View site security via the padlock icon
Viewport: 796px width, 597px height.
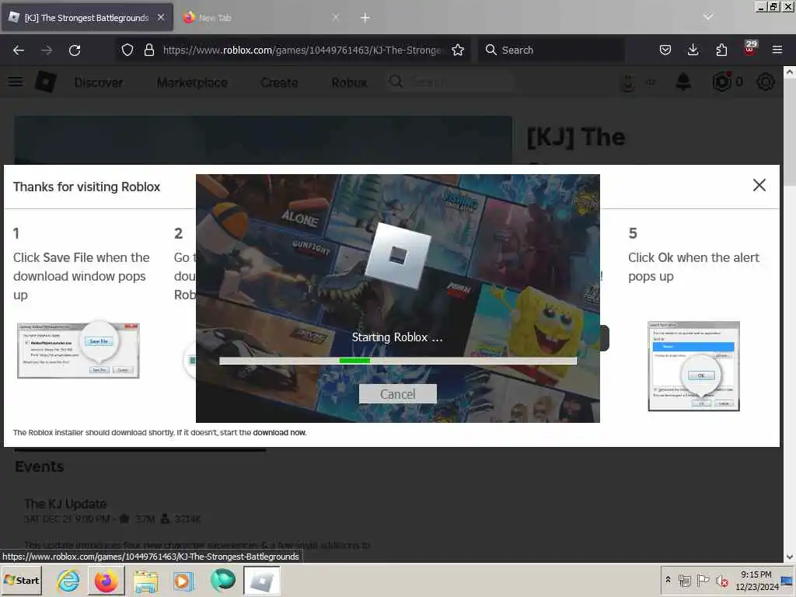148,50
